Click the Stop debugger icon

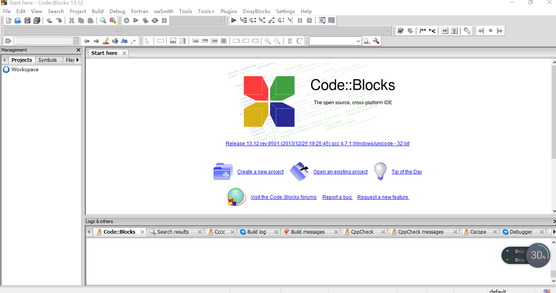click(x=309, y=20)
